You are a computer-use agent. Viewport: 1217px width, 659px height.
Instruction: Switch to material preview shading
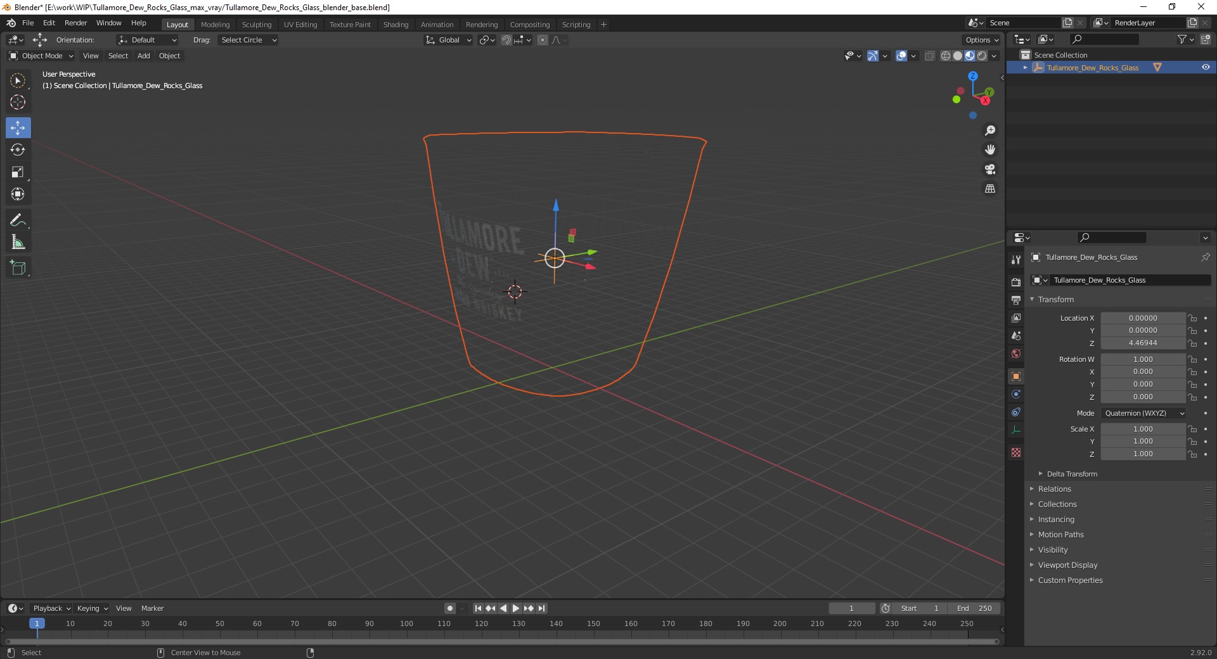coord(970,56)
